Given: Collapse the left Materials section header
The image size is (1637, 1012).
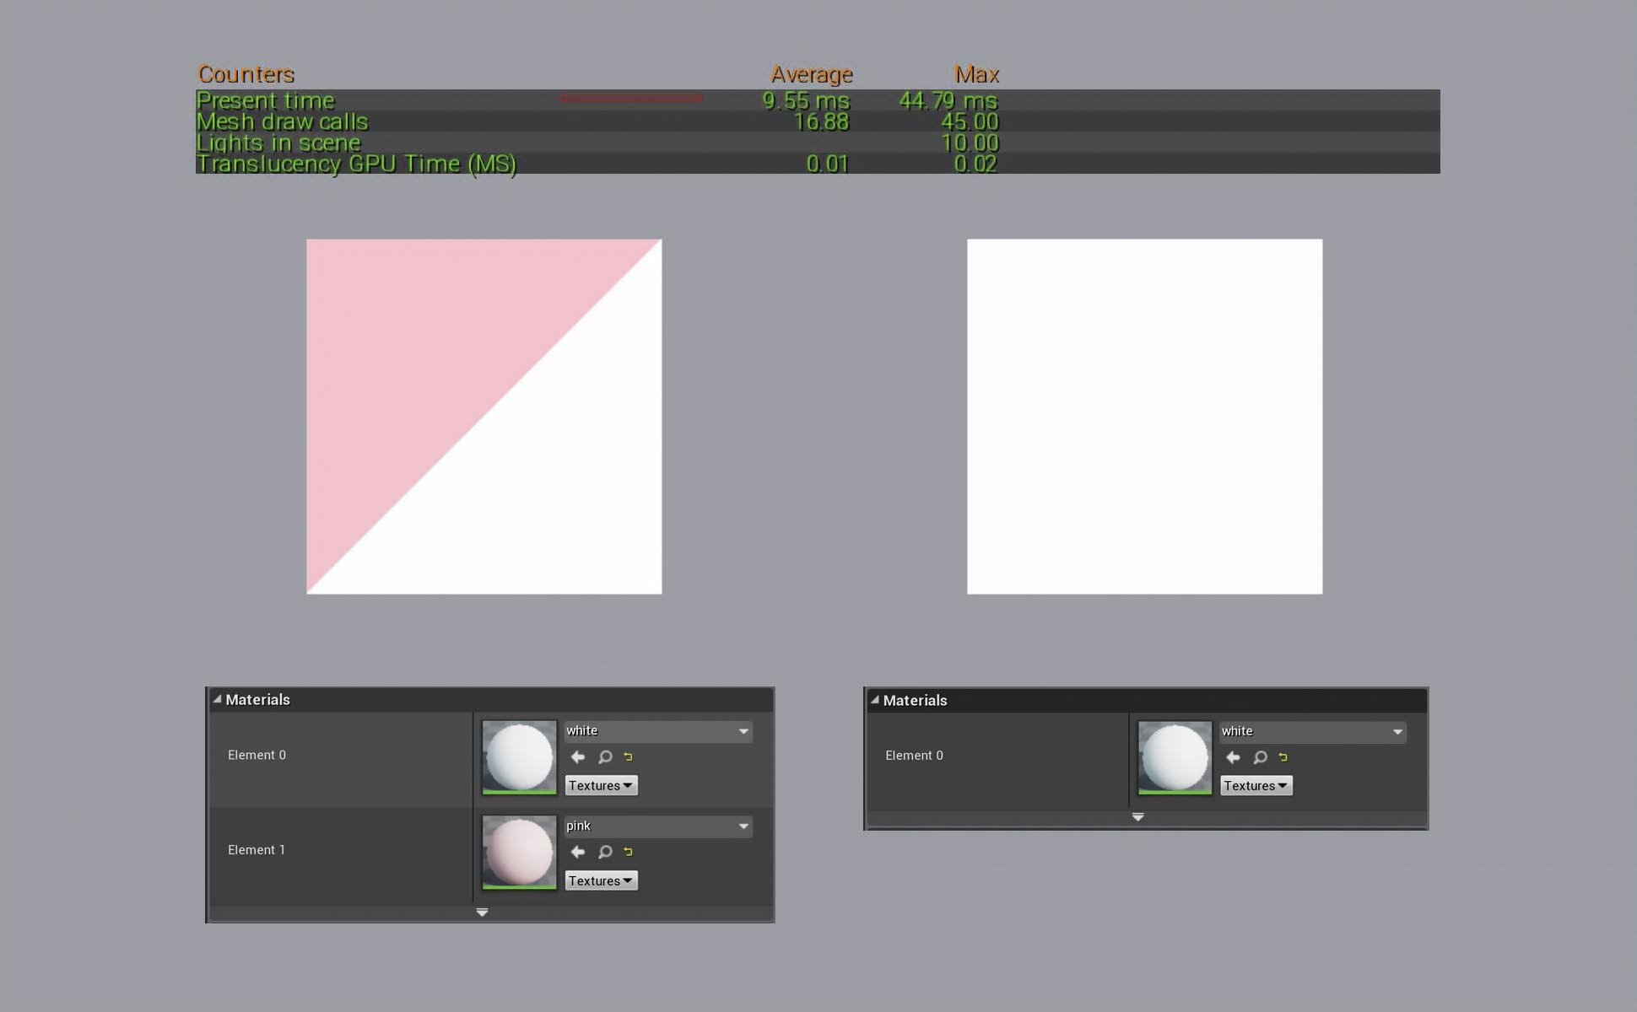Looking at the screenshot, I should (x=218, y=699).
